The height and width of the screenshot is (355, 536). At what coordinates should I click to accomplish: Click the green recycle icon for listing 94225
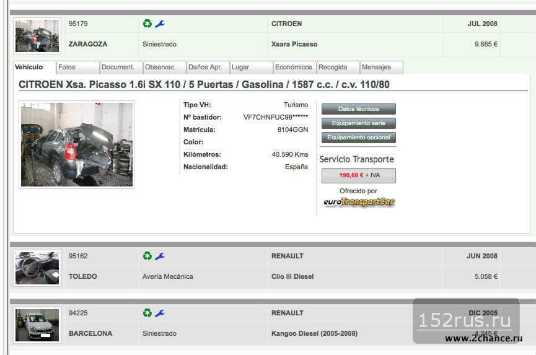click(147, 313)
